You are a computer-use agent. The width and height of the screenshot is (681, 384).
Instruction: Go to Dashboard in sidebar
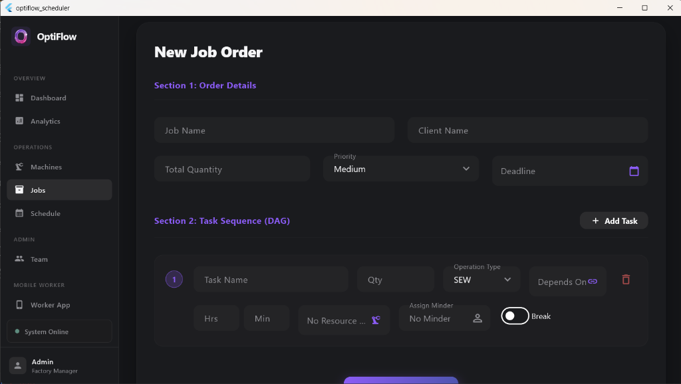tap(59, 98)
